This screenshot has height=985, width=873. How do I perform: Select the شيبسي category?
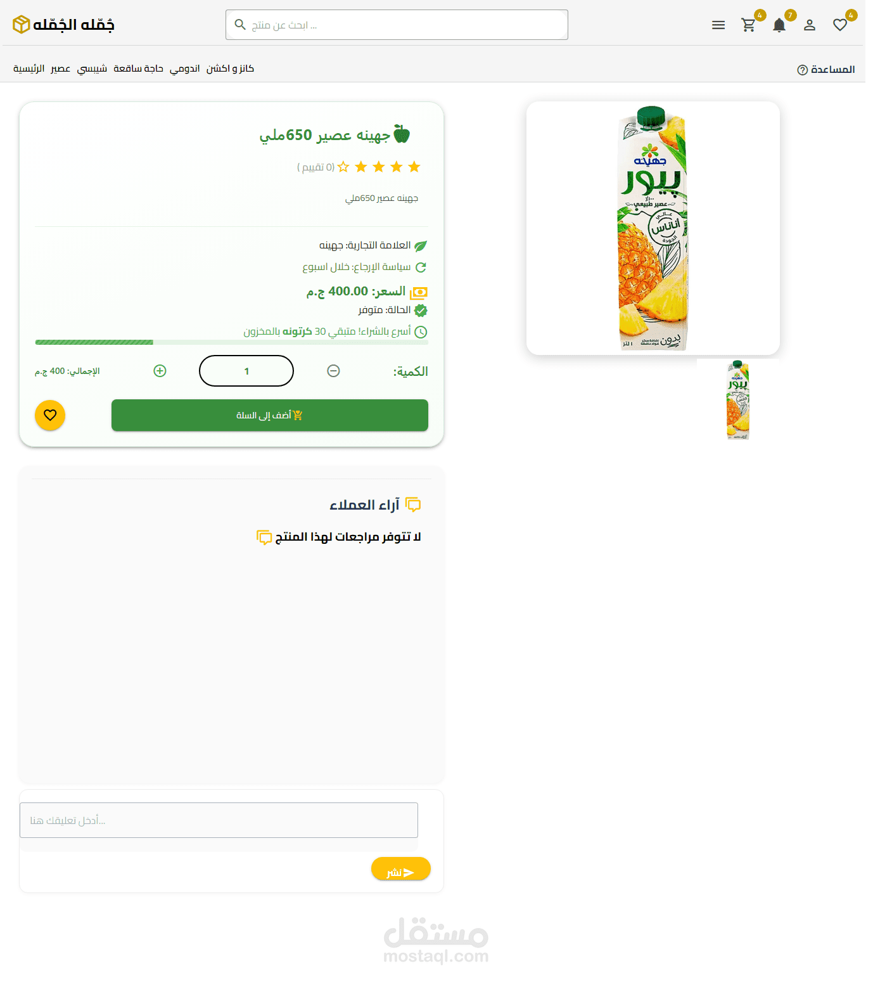click(92, 68)
